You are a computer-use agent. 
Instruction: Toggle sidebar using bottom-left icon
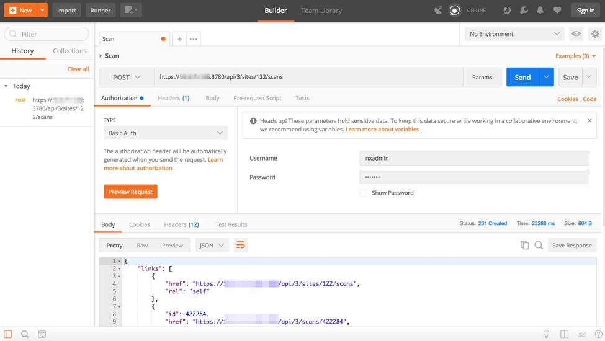click(x=8, y=334)
